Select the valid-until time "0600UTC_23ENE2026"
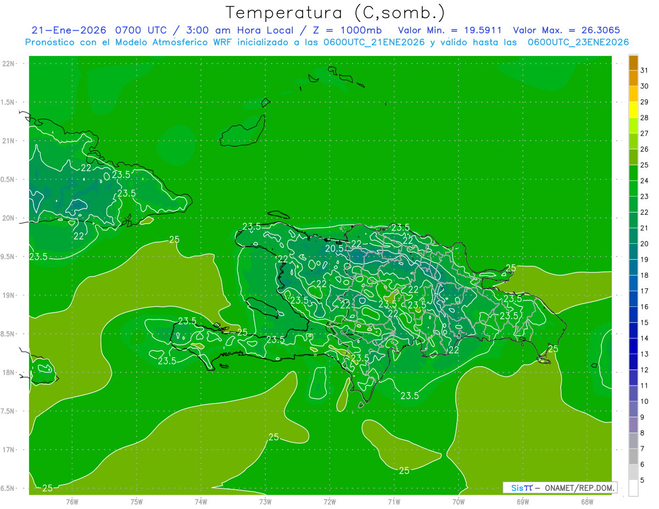This screenshot has width=659, height=509. pyautogui.click(x=578, y=42)
